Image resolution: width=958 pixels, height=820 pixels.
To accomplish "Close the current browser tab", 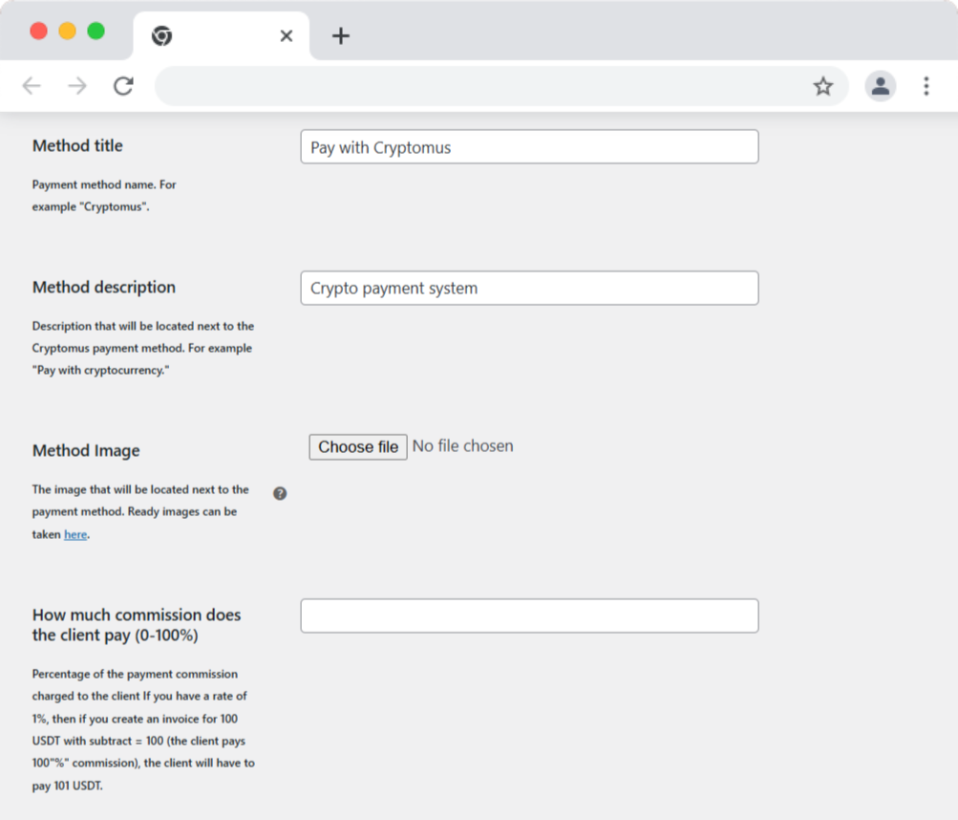I will (x=286, y=36).
